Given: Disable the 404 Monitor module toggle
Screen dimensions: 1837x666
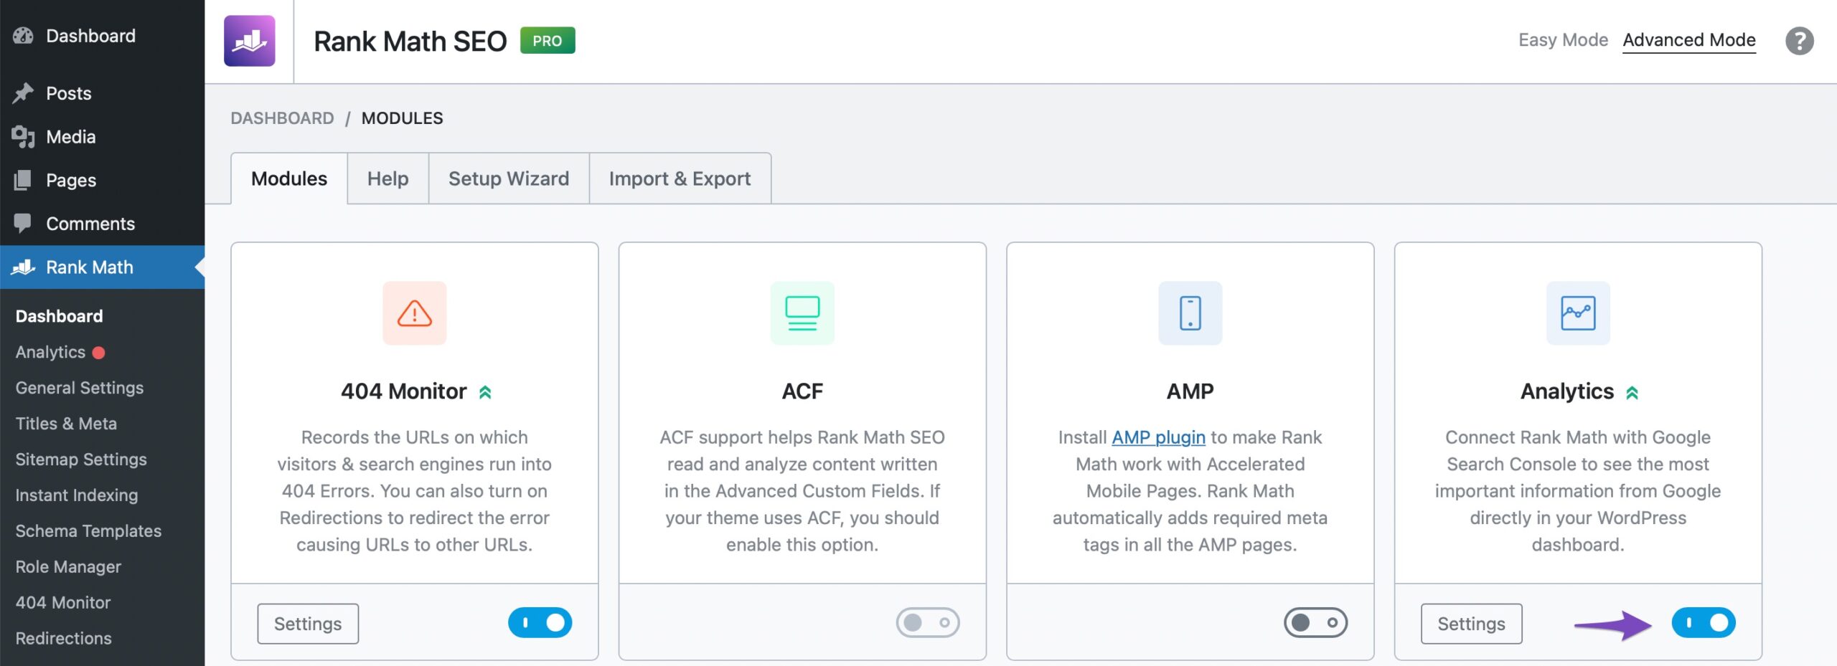Looking at the screenshot, I should (x=540, y=622).
